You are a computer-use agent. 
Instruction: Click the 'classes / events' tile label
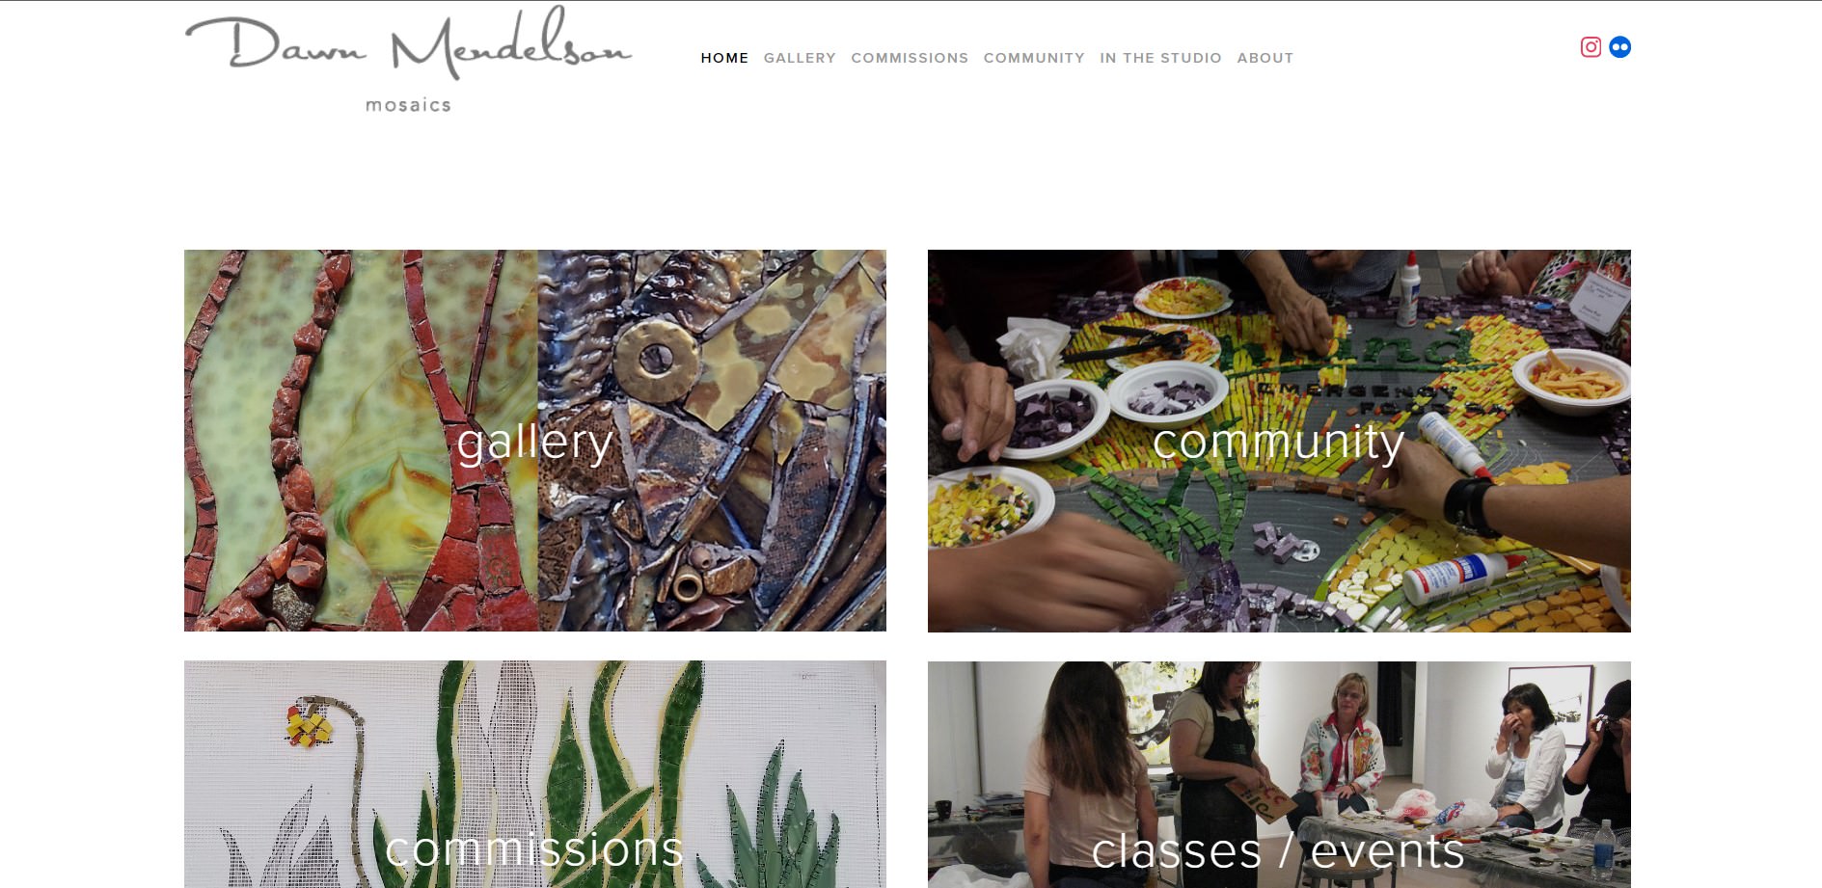point(1278,850)
